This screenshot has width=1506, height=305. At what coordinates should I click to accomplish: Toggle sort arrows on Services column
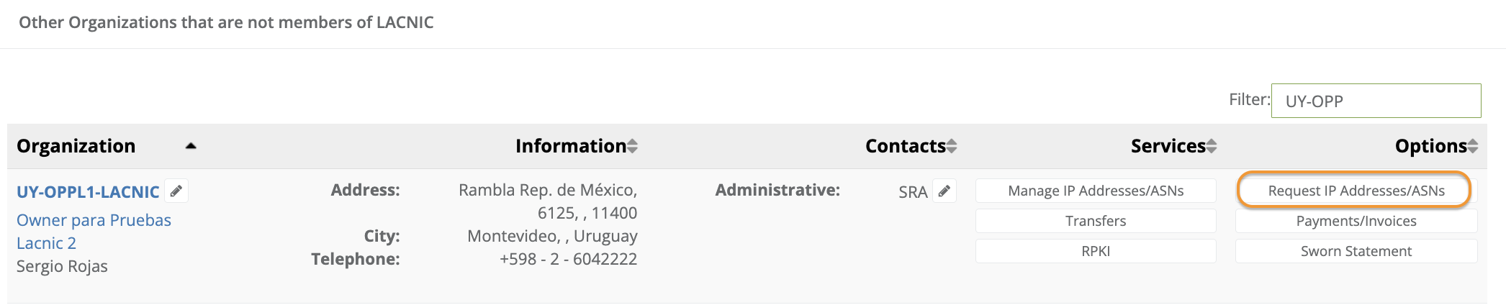tap(1212, 147)
